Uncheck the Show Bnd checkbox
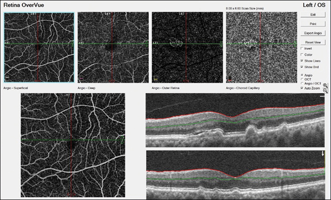Image resolution: width=331 pixels, height=200 pixels. click(302, 67)
